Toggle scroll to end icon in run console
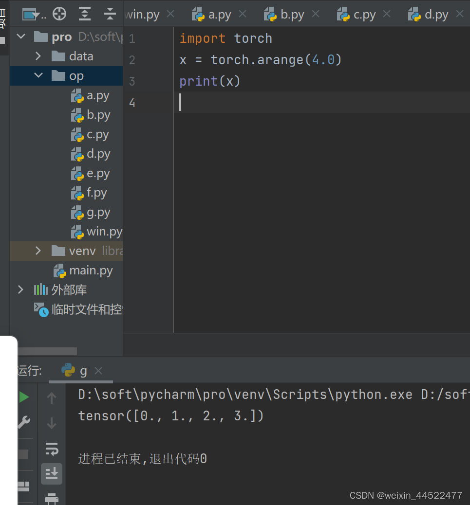 pyautogui.click(x=52, y=474)
